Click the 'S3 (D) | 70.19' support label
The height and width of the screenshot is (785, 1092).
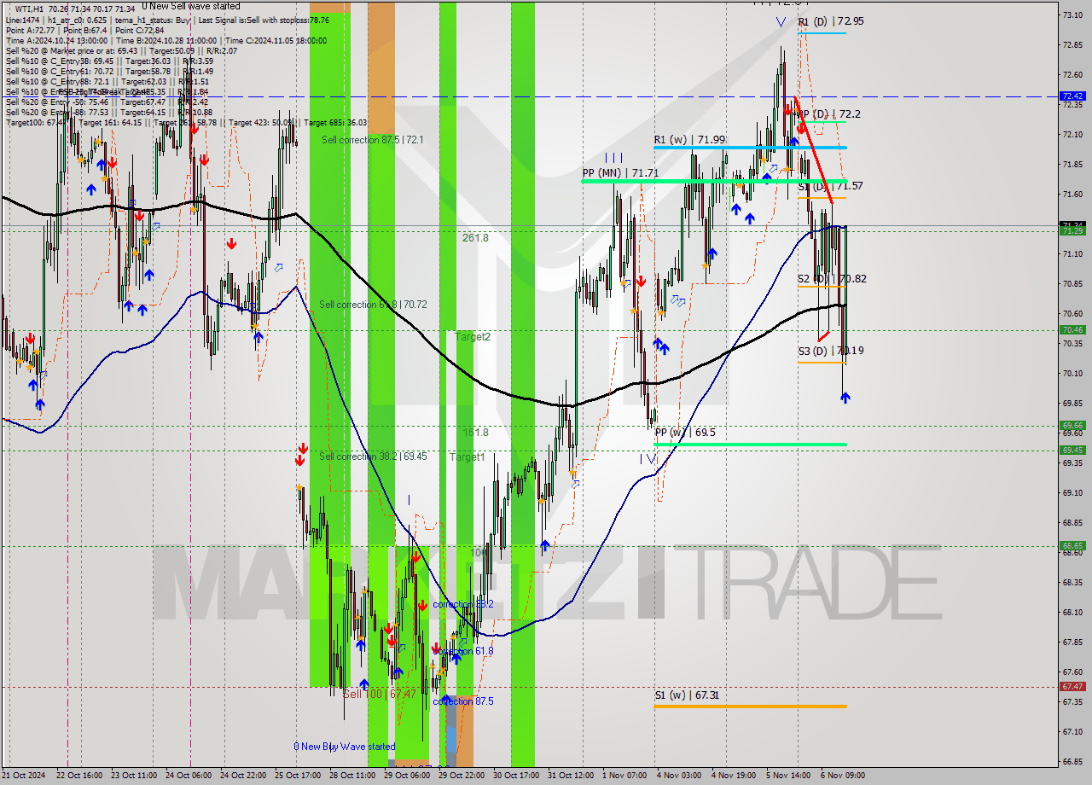click(831, 350)
